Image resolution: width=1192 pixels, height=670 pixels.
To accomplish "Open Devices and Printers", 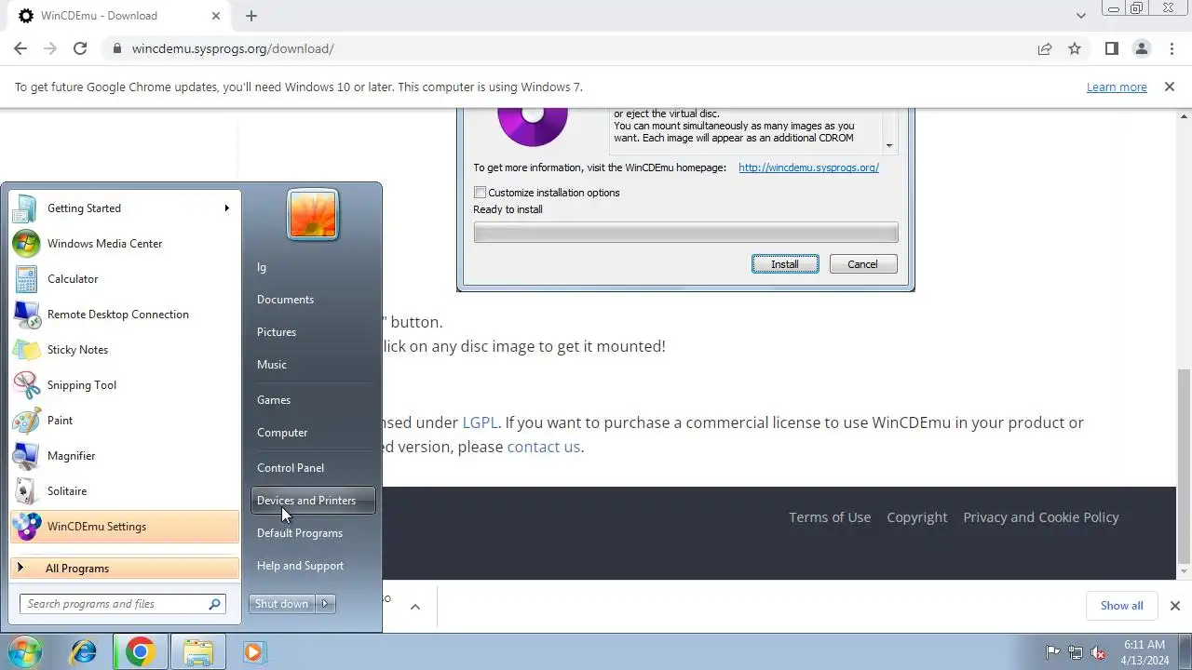I will [x=313, y=501].
